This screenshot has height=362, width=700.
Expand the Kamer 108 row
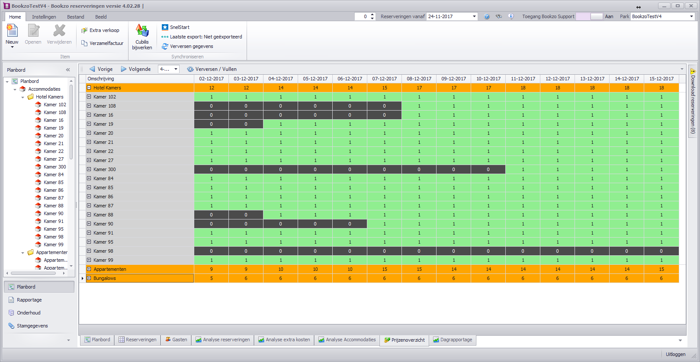(89, 106)
